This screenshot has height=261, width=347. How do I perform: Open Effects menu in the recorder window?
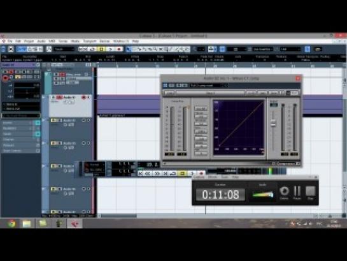[213, 177]
